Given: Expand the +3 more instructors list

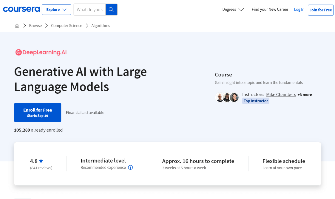Looking at the screenshot, I should 305,94.
